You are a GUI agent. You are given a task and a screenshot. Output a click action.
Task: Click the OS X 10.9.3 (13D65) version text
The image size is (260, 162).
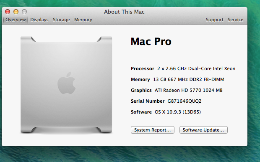coord(178,112)
